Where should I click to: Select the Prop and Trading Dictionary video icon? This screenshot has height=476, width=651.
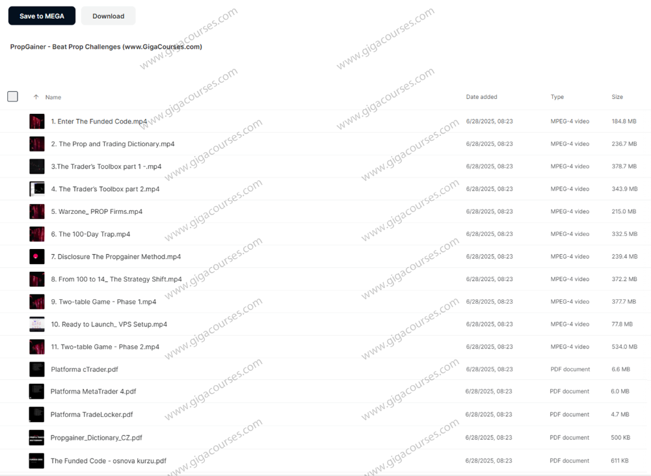(37, 144)
